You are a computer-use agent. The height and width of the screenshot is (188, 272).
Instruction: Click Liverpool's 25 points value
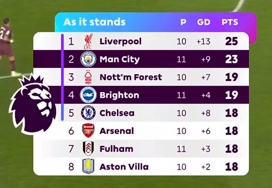tap(231, 41)
